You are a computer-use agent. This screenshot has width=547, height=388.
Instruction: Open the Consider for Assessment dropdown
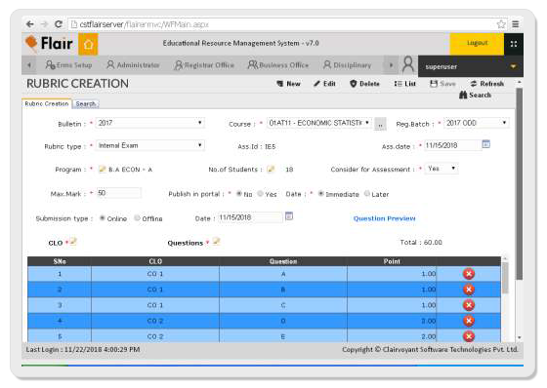pos(442,169)
